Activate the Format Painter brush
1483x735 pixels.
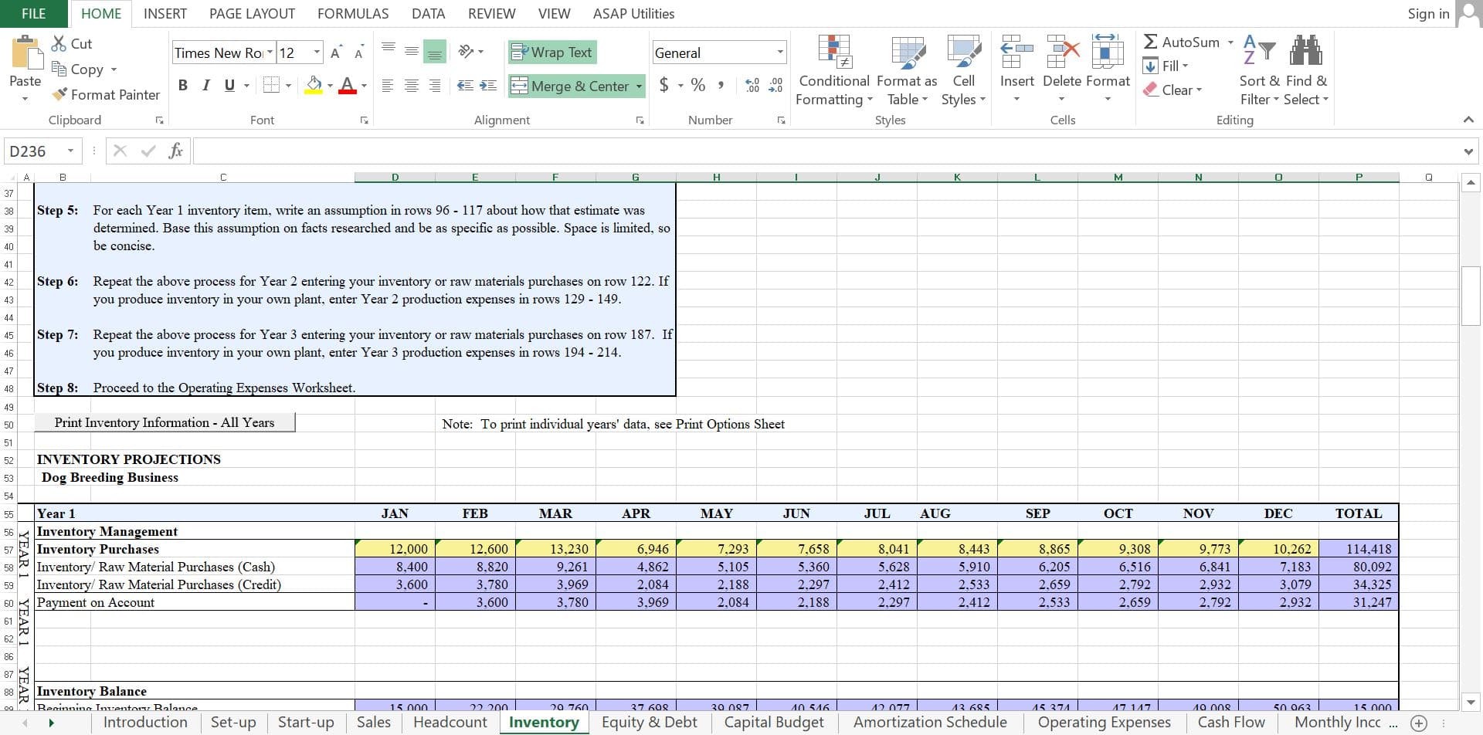click(x=106, y=94)
